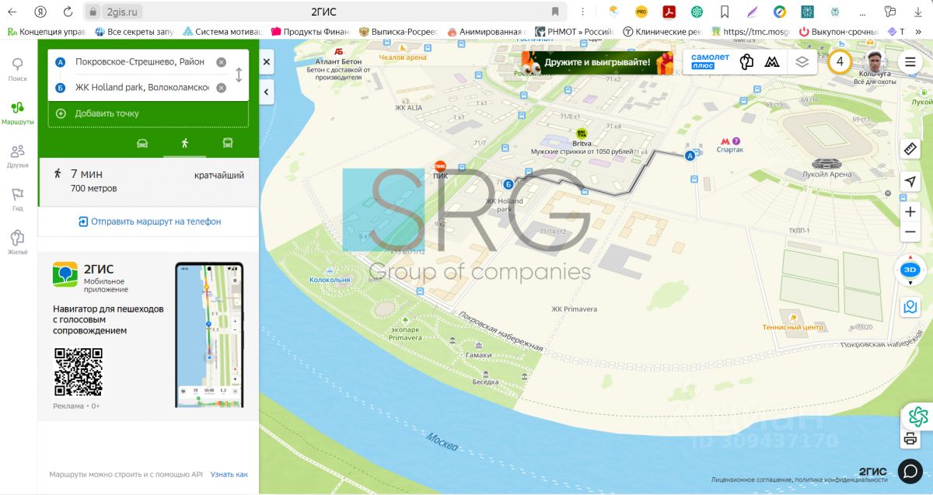The width and height of the screenshot is (933, 495).
Task: Click the Колокольня label on the map
Action: (x=330, y=280)
